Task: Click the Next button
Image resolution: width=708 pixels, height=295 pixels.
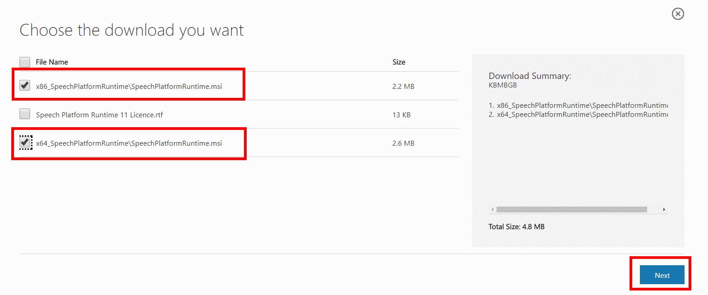Action: pos(662,275)
